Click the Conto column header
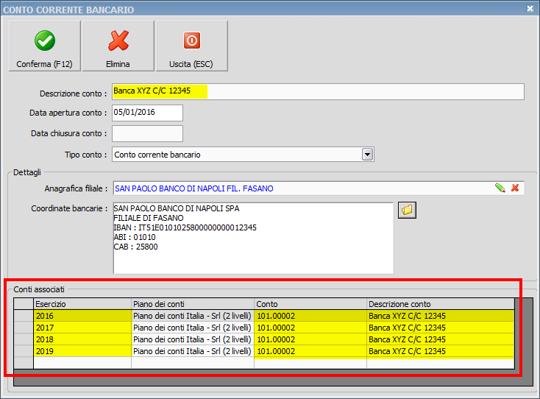The image size is (540, 399). tap(310, 304)
